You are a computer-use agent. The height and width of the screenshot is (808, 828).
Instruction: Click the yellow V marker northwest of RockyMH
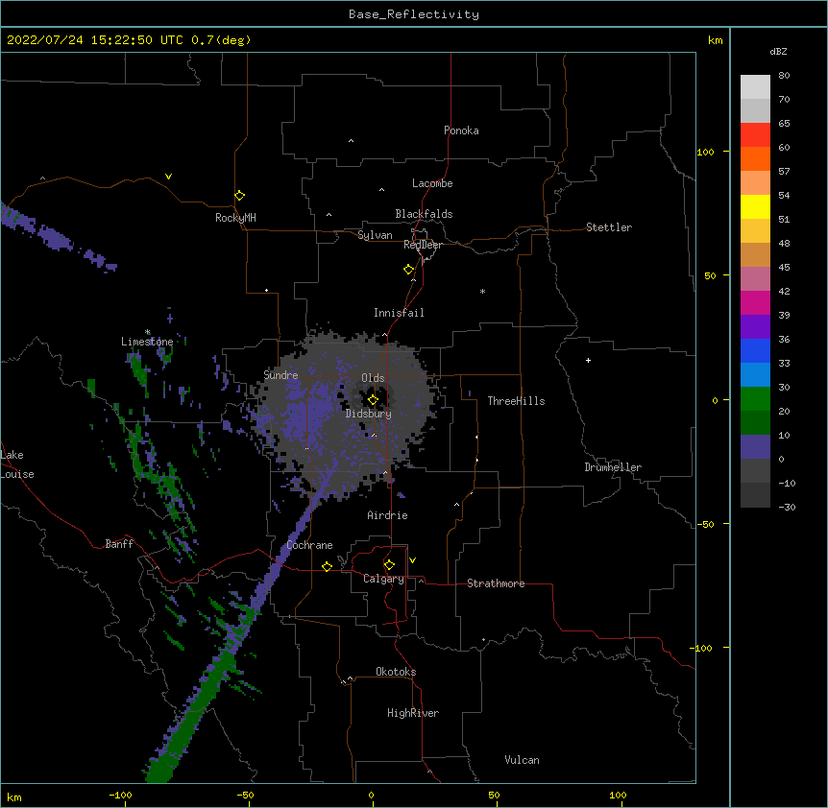pyautogui.click(x=168, y=177)
